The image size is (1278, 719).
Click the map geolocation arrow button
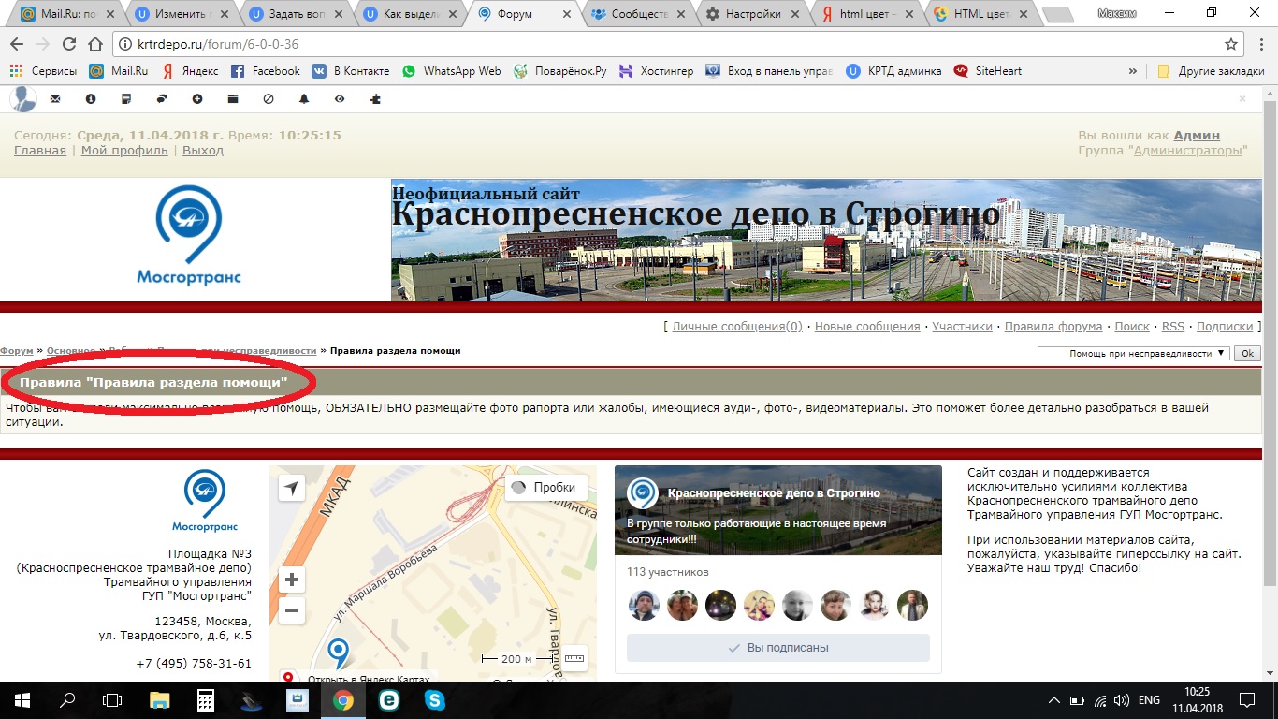292,489
